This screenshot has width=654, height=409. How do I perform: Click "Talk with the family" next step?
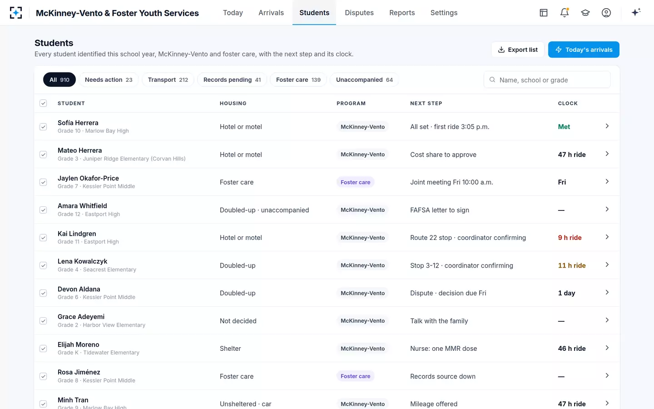(439, 321)
